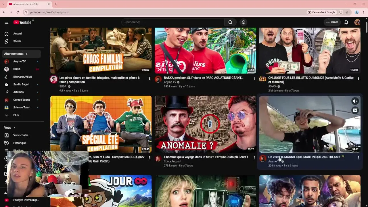Open more options for the BILLETS DU MONDE video
Viewport: 368px width, 207px height.
point(358,78)
